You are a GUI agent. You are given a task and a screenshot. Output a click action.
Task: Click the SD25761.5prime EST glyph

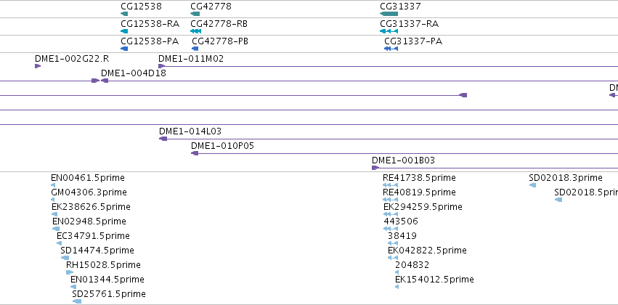77,301
